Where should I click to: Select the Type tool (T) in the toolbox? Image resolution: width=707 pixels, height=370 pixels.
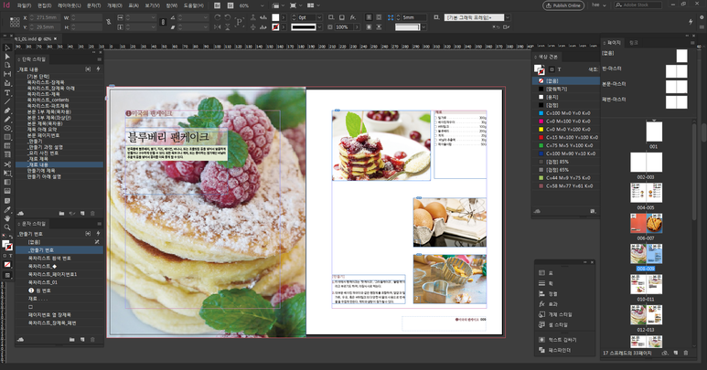pos(7,92)
